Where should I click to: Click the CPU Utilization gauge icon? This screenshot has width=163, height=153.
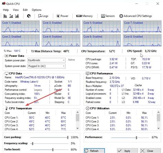coord(87,108)
